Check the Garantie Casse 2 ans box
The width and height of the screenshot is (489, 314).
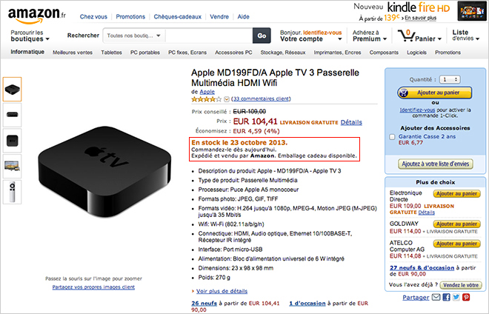tap(393, 137)
